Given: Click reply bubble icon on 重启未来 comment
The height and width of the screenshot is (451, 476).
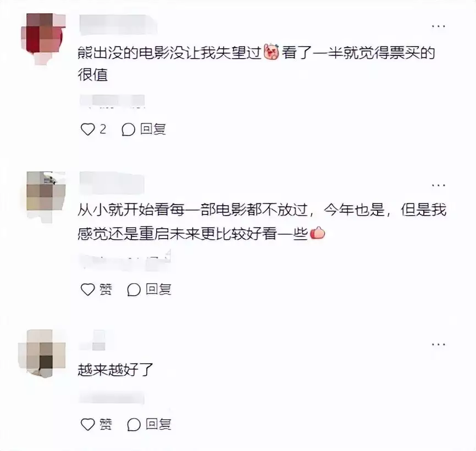Looking at the screenshot, I should point(134,290).
